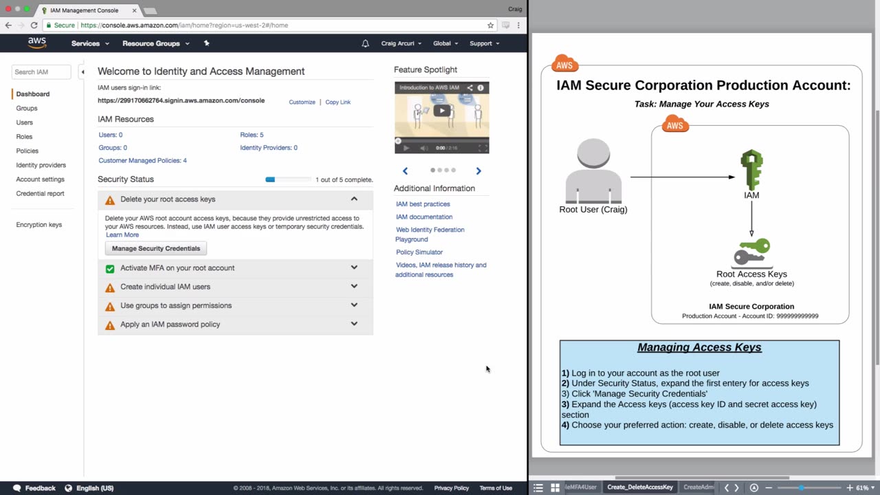
Task: Open the Support dropdown menu
Action: (485, 43)
